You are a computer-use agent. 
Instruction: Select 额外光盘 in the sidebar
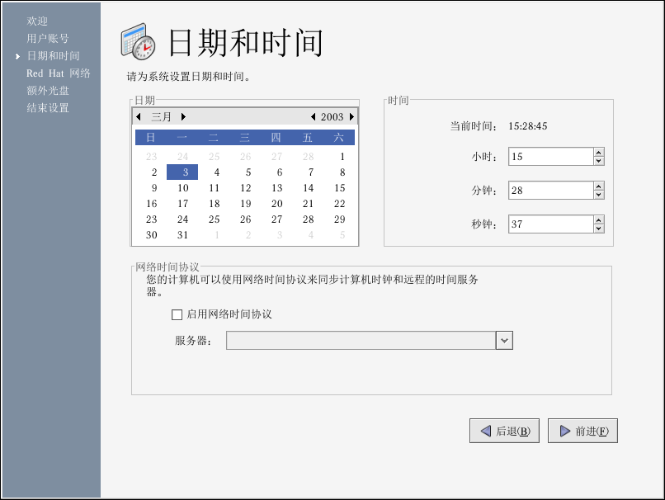point(48,90)
